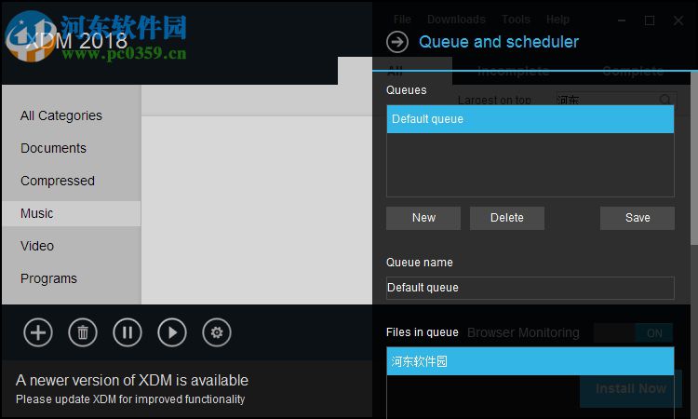Create a queue with the New button
The image size is (698, 419).
click(423, 218)
